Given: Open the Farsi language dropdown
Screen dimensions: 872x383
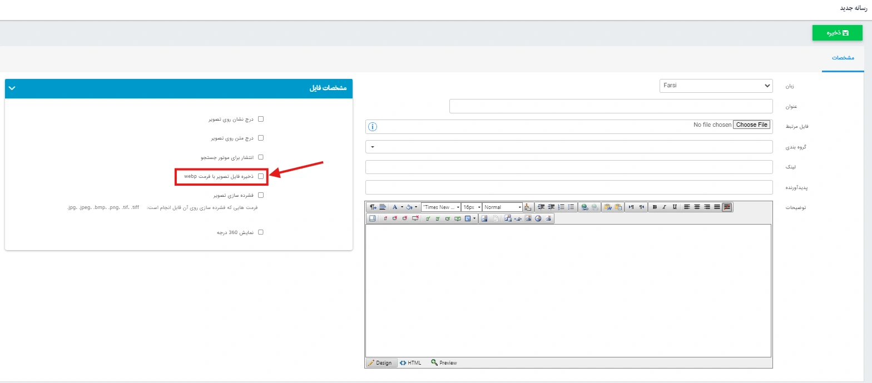Looking at the screenshot, I should click(x=716, y=86).
